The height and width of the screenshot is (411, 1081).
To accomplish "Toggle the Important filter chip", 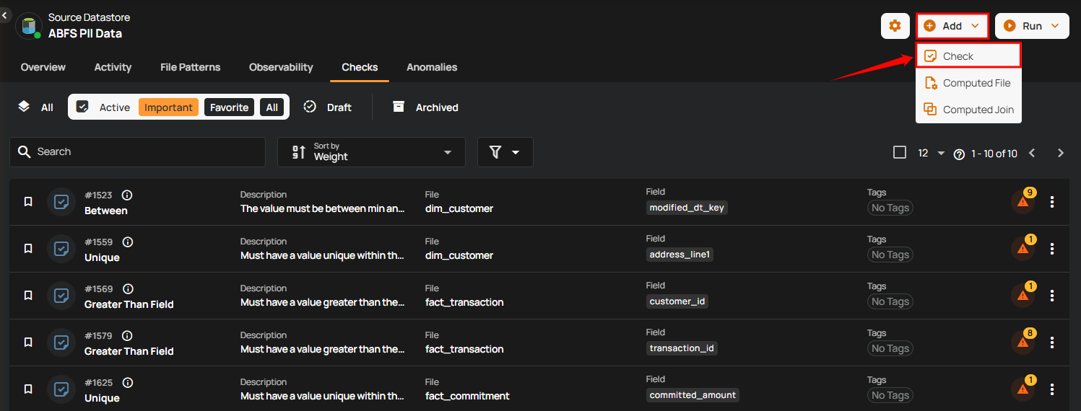I will click(168, 107).
